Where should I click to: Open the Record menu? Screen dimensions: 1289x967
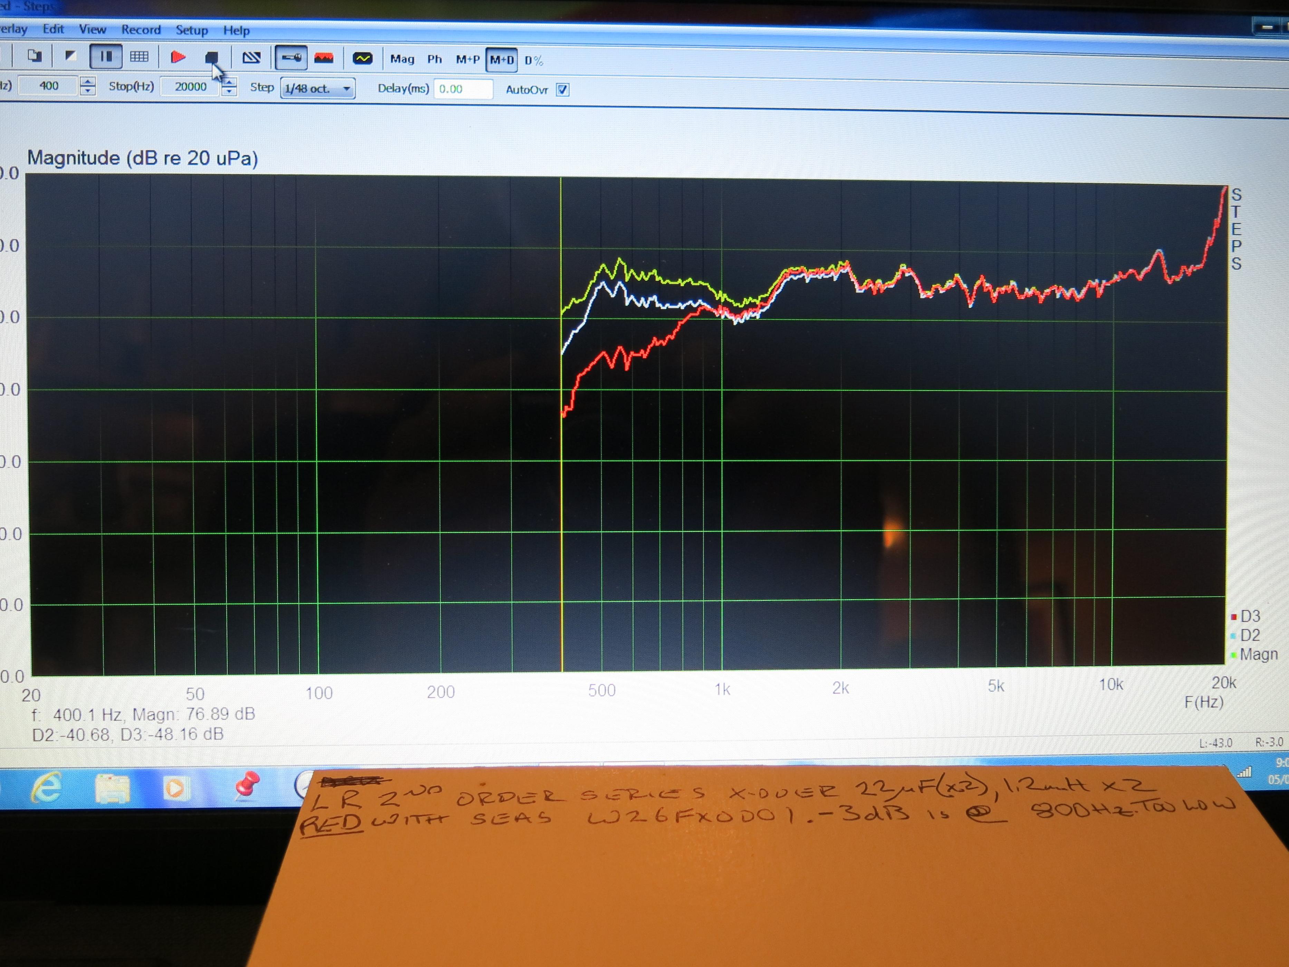tap(141, 30)
